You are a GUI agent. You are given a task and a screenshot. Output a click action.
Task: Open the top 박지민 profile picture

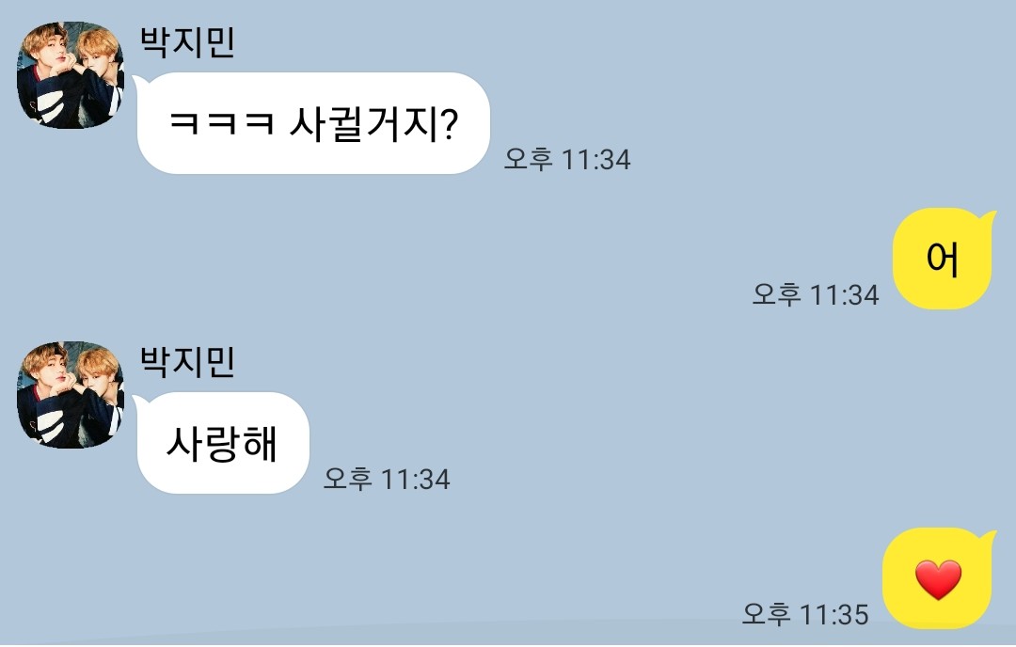70,74
